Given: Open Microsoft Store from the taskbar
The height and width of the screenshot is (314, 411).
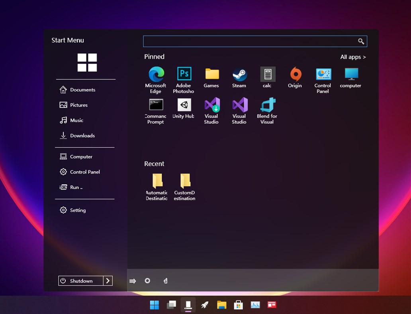Looking at the screenshot, I should 238,304.
